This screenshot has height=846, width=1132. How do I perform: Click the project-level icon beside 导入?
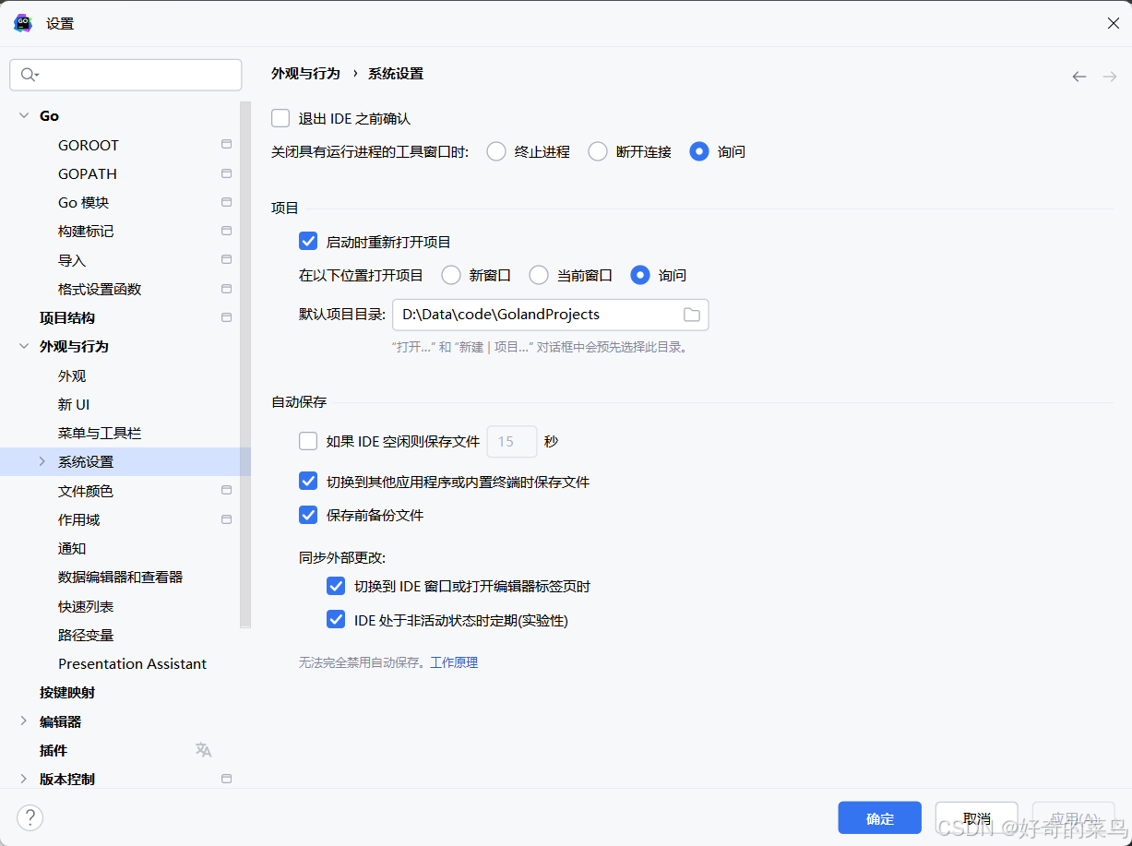pos(226,260)
